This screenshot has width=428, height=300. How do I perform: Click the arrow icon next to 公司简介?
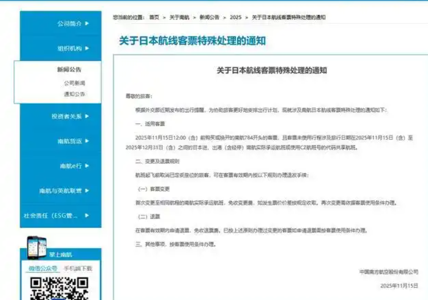tap(87, 23)
